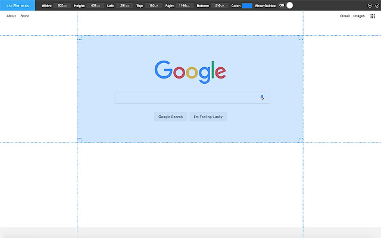
Task: Toggle the Show Guides switch
Action: coord(286,5)
